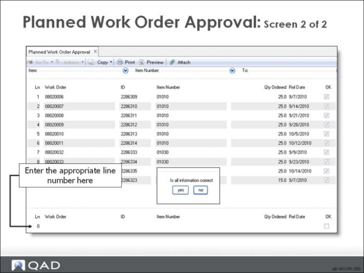Click quantity 15.0 in the last row
This screenshot has width=364, height=273.
pyautogui.click(x=282, y=180)
